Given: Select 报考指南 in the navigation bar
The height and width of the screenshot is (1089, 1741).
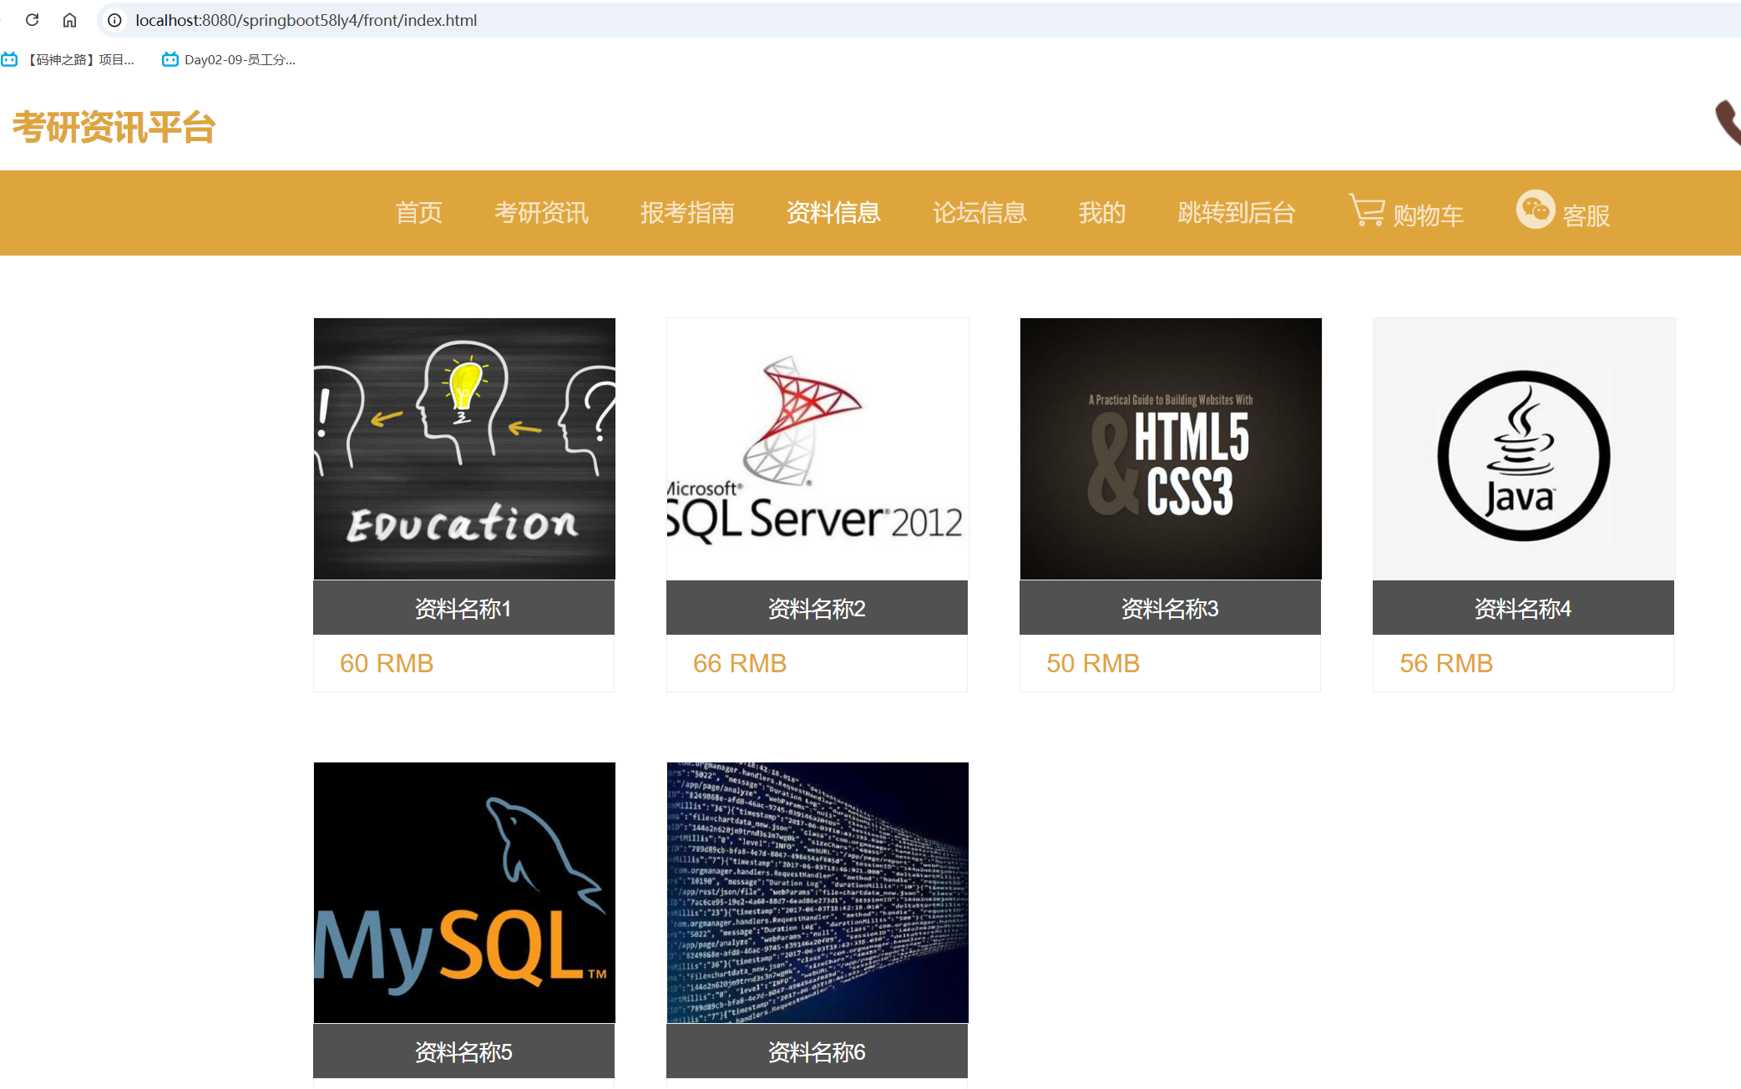Looking at the screenshot, I should coord(687,213).
